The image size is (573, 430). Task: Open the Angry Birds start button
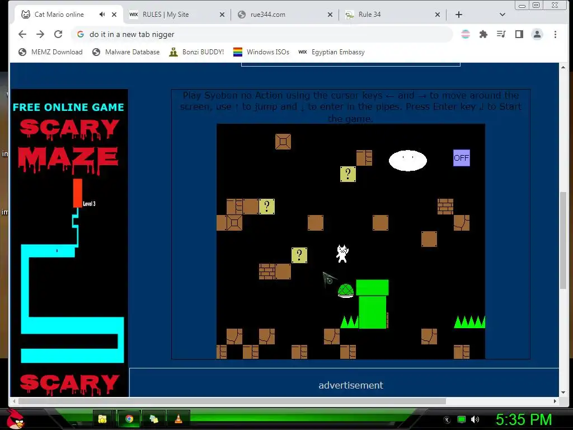(15, 419)
